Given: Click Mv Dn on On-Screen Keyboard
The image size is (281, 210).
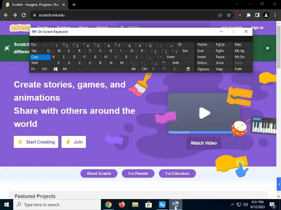Looking at the screenshot, I should (x=243, y=57).
